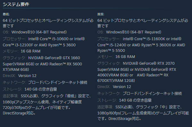Screen dimensions: 192x127
Task: Click the Super(VRAM 8GB) or NVIDIA® GeForce® RTX line
Action: coord(137,69)
